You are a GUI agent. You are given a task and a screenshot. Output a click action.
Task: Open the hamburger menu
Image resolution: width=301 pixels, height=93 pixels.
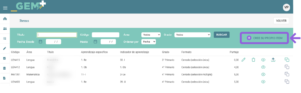5,8
